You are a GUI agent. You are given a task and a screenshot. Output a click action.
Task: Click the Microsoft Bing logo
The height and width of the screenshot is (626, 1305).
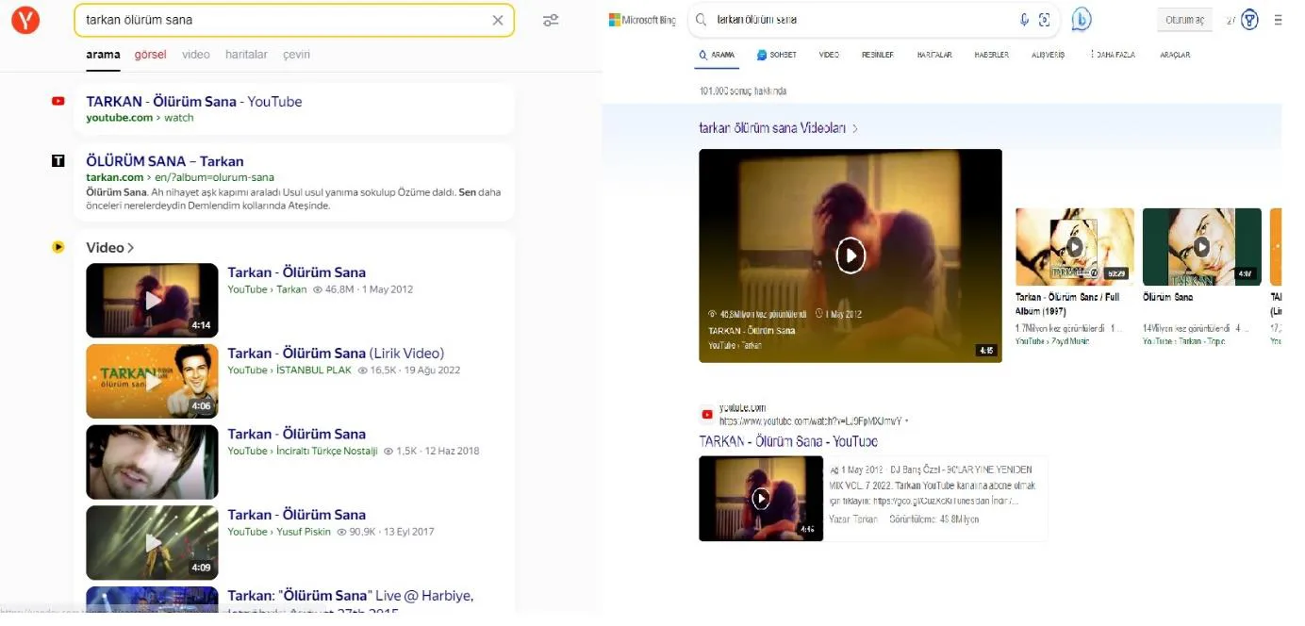click(x=642, y=20)
